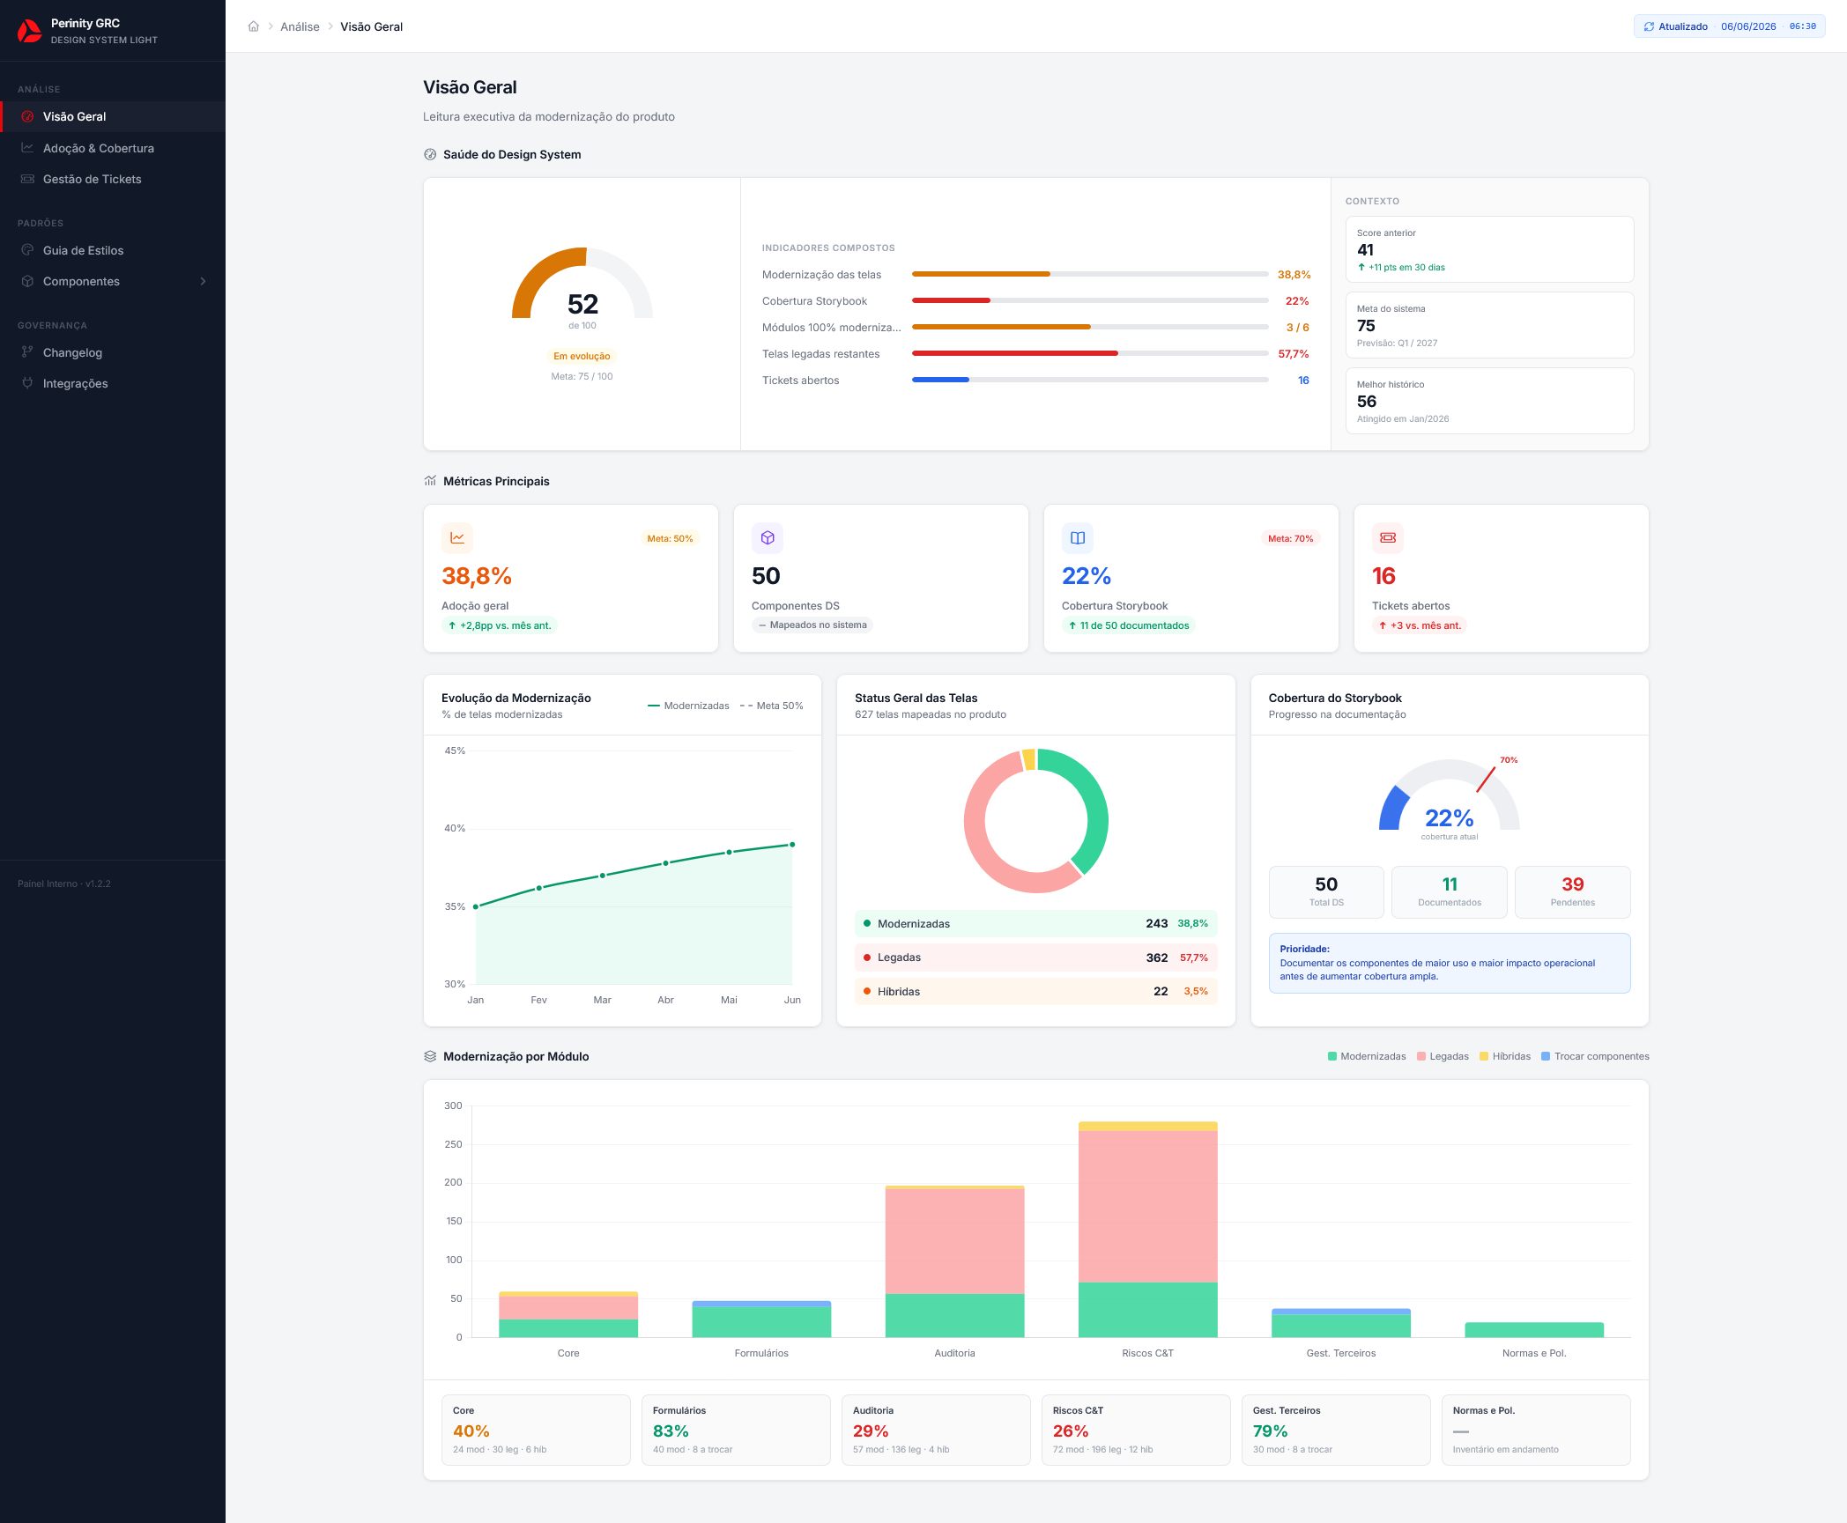The image size is (1847, 1523).
Task: Click the Cobertura Storybook book icon
Action: tap(1078, 537)
